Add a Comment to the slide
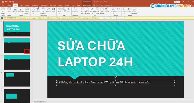Screen dimensions: 194x103 coord(75,10)
